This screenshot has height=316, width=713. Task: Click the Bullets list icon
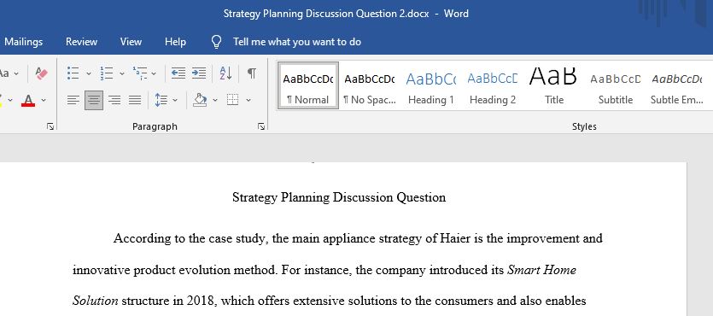click(x=73, y=73)
